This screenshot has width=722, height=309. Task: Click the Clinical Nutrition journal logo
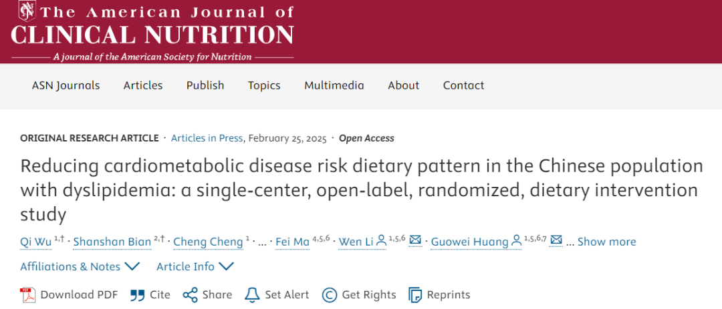152,30
